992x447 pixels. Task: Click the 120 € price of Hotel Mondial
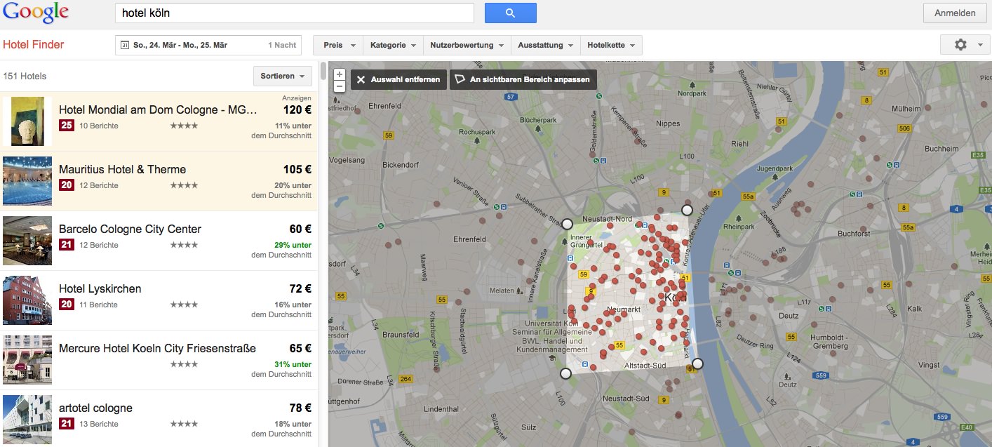tap(297, 109)
